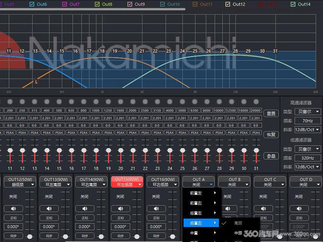The width and height of the screenshot is (323, 242).
Task: Open the low-pass filter 12dB/Oct slope dropdown
Action: point(308,167)
